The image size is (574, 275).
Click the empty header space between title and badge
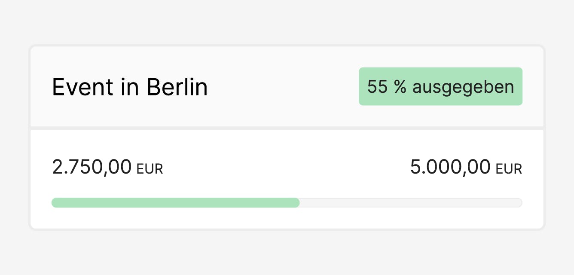[x=284, y=87]
